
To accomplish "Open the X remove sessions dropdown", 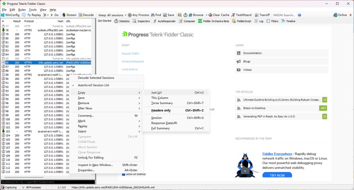I will click(46, 15).
